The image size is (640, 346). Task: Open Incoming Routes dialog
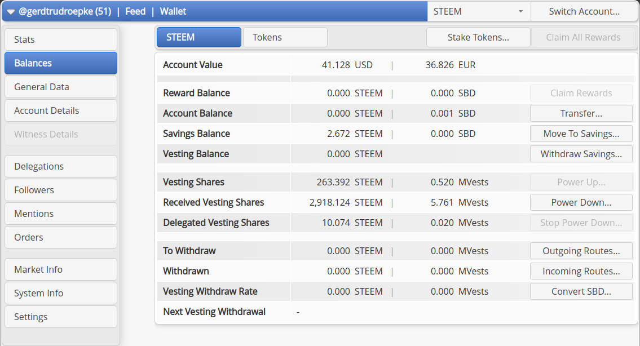pos(581,271)
